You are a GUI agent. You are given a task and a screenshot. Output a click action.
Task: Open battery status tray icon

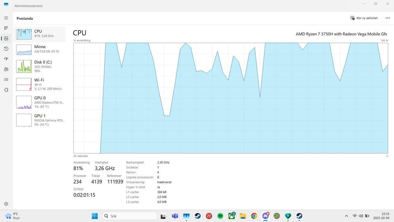(x=367, y=216)
